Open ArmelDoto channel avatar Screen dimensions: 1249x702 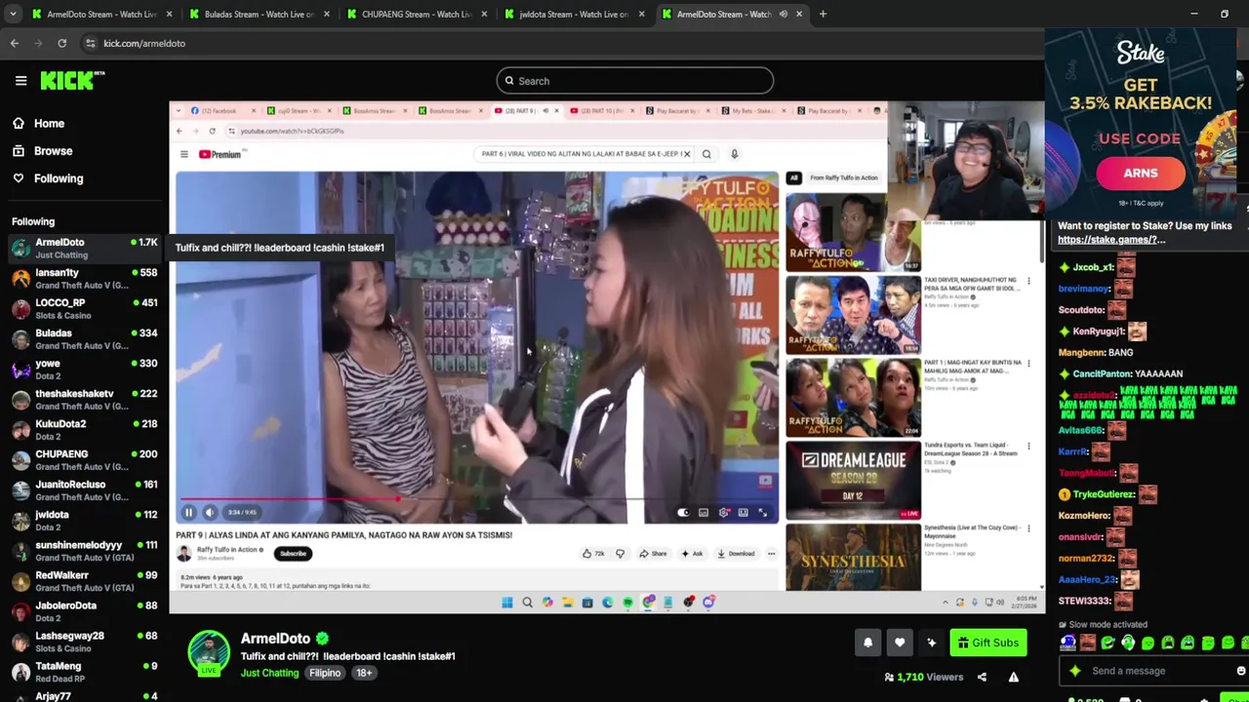coord(209,651)
